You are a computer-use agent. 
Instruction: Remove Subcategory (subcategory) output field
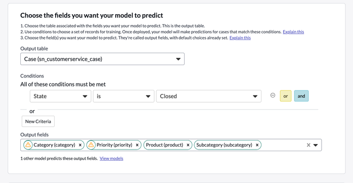pos(257,145)
